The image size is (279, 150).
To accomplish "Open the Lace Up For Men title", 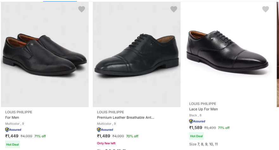I will (x=203, y=109).
